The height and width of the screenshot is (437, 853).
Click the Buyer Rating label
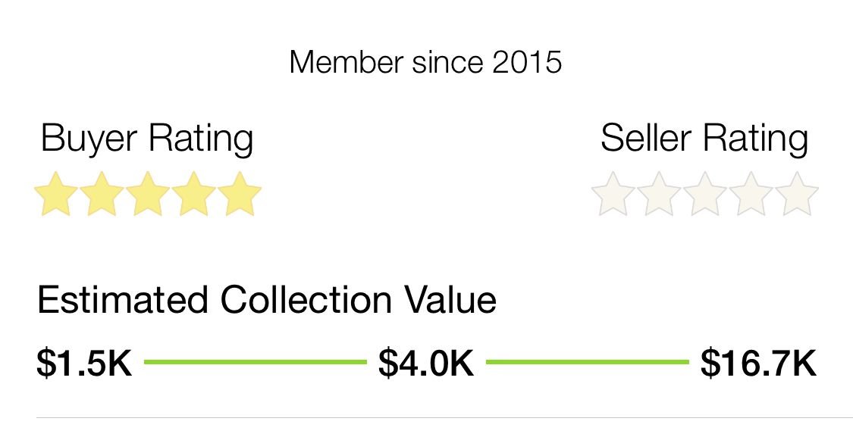click(x=147, y=139)
